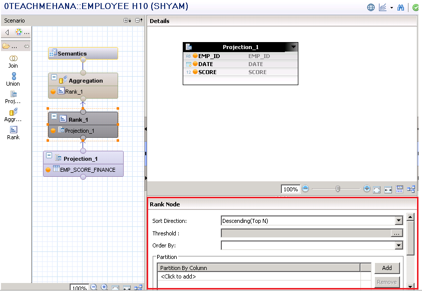Collapse the Rank_1 node

54,117
